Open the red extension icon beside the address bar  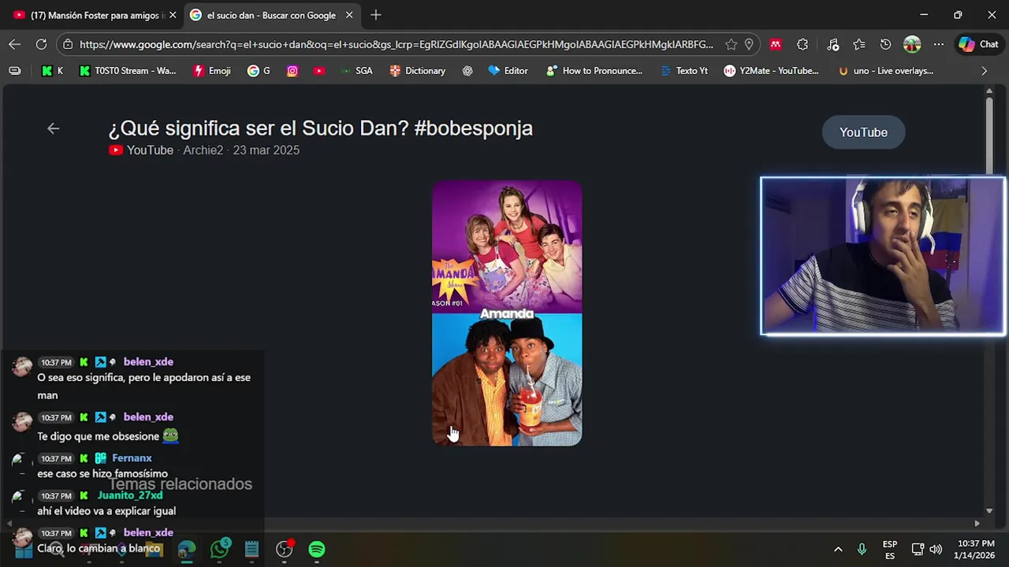[776, 45]
